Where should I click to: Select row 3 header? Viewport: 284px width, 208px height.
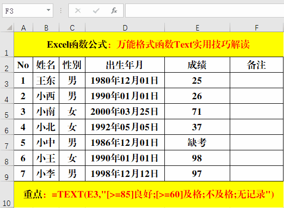[x=7, y=80]
